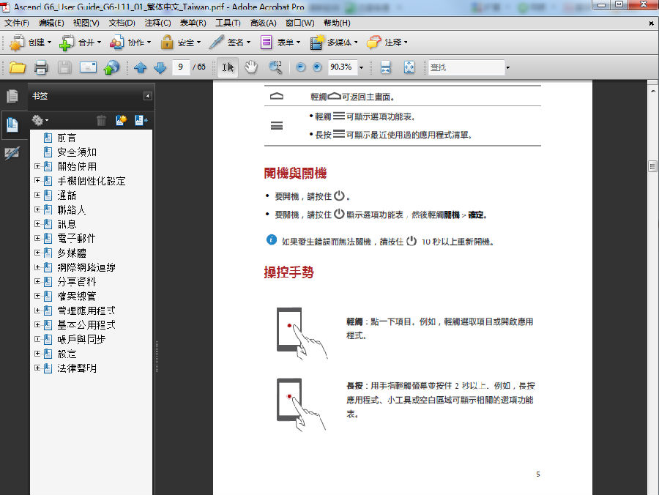Screen dimensions: 659x495
Task: Select the text selection tool
Action: click(x=228, y=67)
